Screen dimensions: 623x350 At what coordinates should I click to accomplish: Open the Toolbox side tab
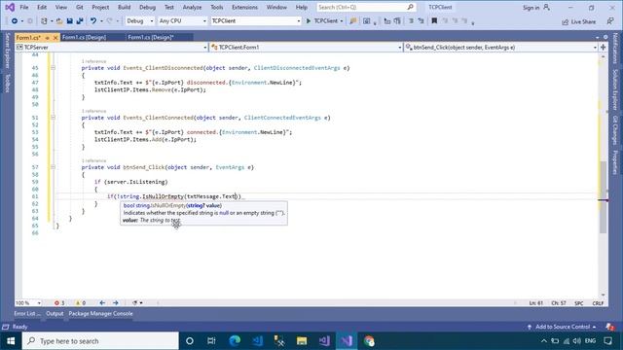[7, 83]
